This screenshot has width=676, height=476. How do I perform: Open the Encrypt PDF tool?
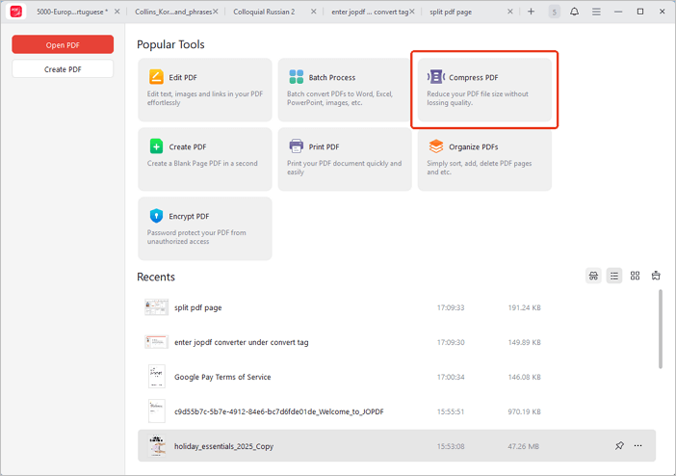pyautogui.click(x=204, y=228)
